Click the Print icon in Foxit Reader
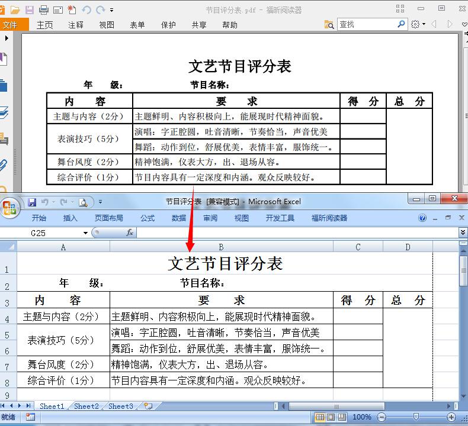This screenshot has height=426, width=468. click(44, 10)
